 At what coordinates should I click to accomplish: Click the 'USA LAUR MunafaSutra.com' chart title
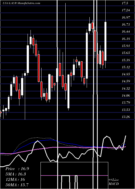point(21,3)
